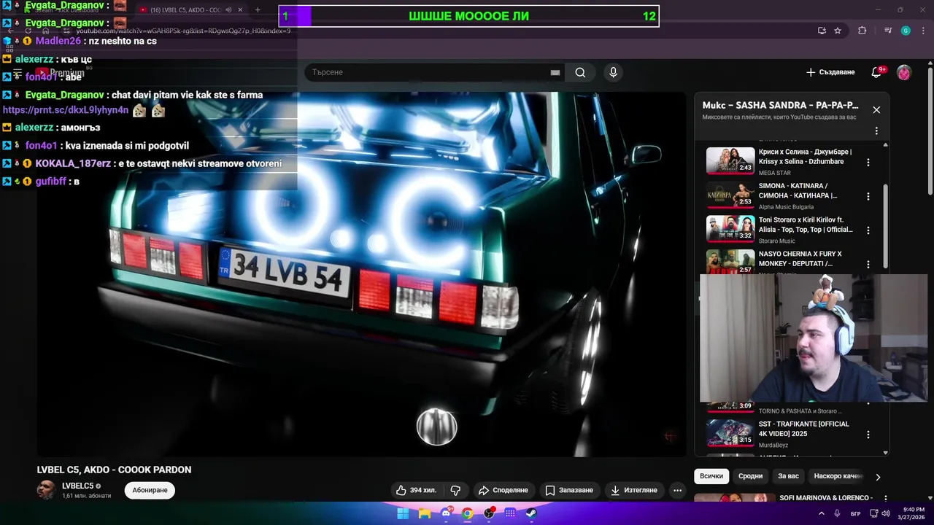Close the Mix playlist panel
934x525 pixels.
point(876,110)
